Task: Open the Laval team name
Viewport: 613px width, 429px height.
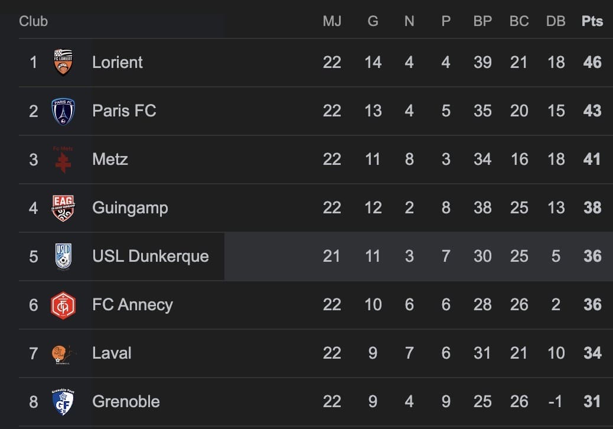Action: (112, 353)
